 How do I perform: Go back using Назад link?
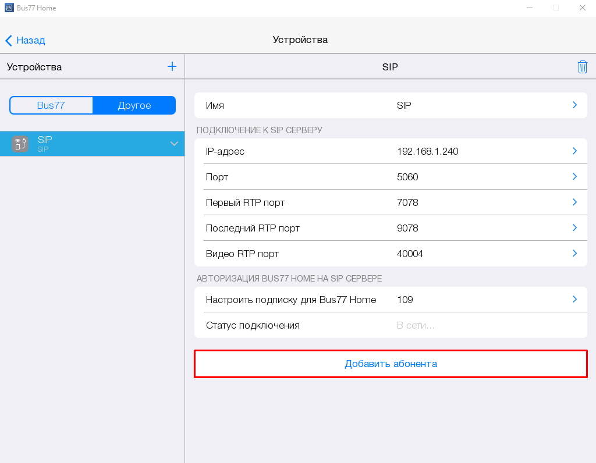pyautogui.click(x=30, y=40)
